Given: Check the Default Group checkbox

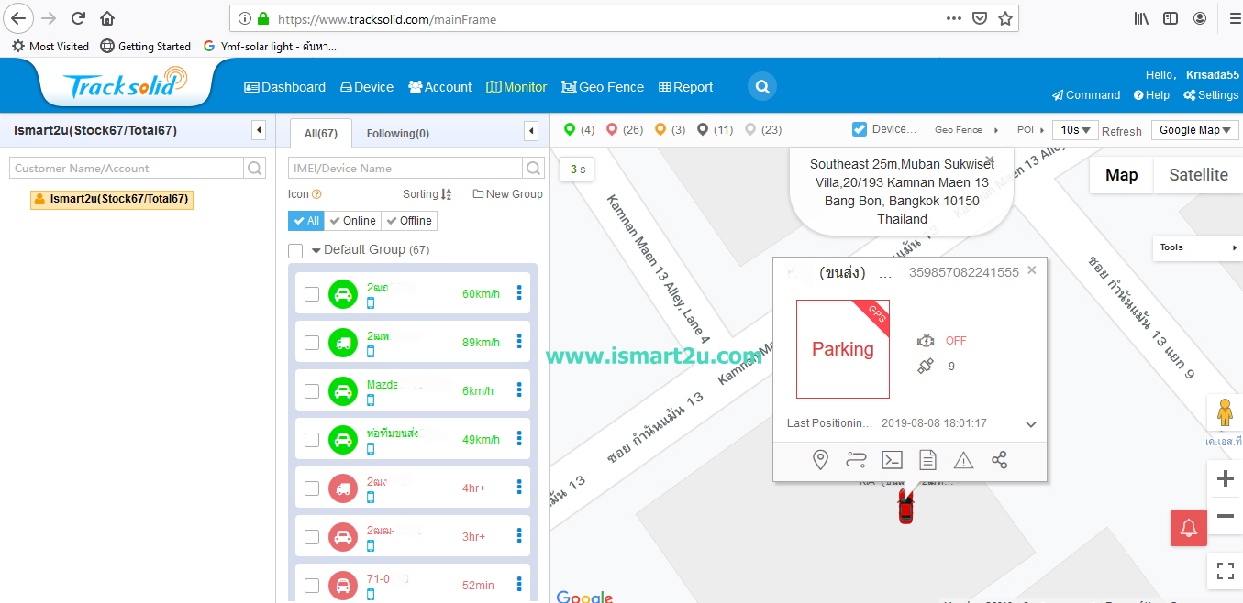Looking at the screenshot, I should (x=295, y=250).
